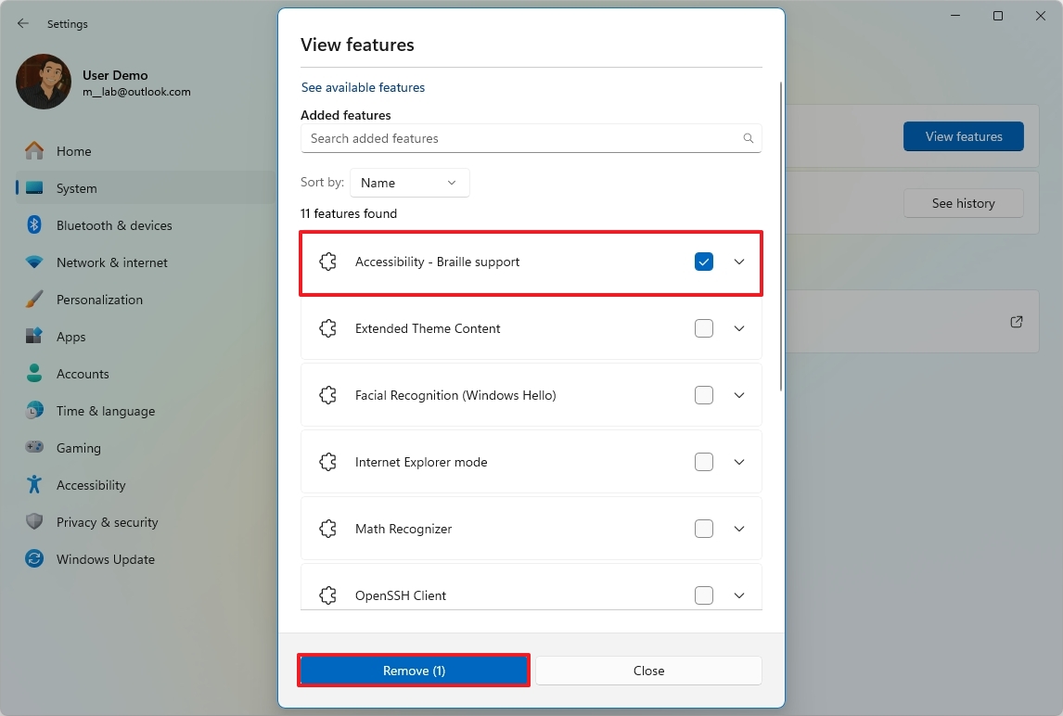This screenshot has height=716, width=1063.
Task: Click the Privacy & security shield icon
Action: tap(34, 522)
